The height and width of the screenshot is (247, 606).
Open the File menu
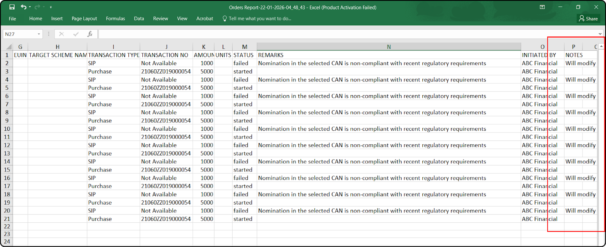pyautogui.click(x=12, y=19)
